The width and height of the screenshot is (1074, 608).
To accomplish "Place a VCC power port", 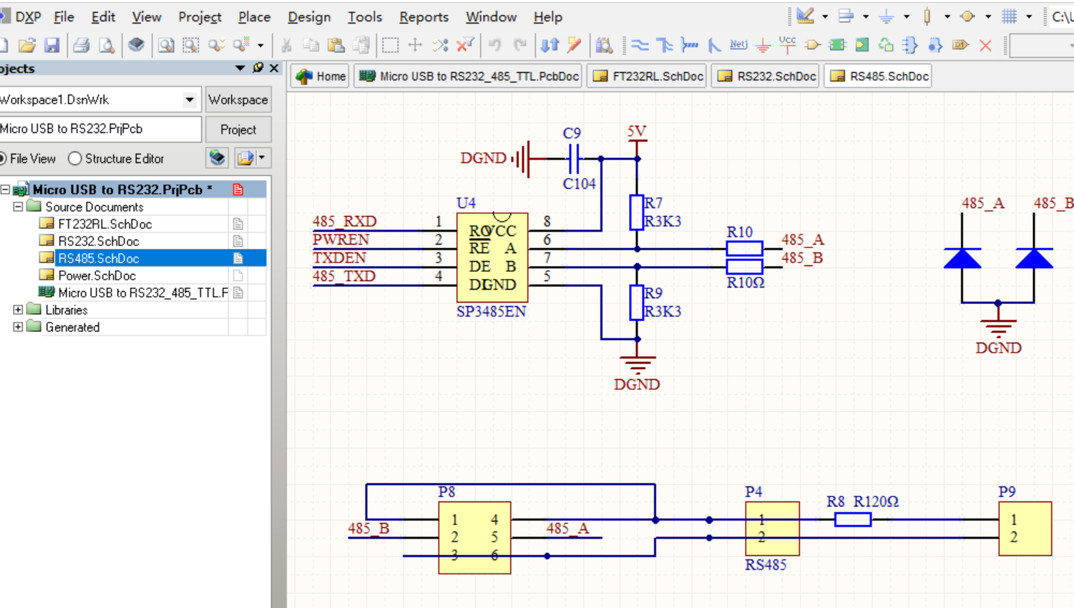I will [786, 44].
